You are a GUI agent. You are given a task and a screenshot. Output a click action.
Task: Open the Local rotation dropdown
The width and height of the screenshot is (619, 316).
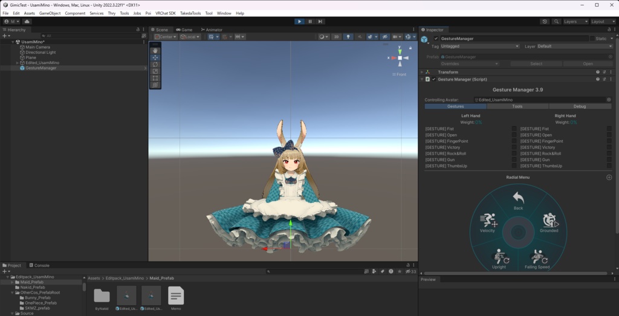190,37
